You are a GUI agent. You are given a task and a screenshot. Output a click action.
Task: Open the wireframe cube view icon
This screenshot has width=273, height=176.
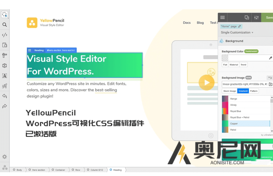(5, 66)
